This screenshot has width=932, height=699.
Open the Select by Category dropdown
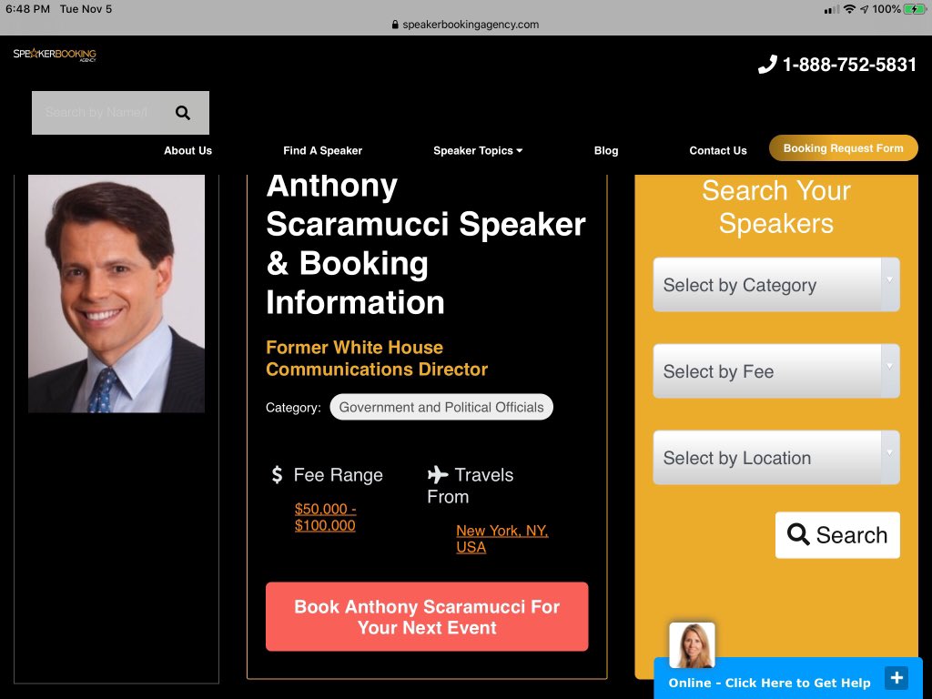point(776,285)
